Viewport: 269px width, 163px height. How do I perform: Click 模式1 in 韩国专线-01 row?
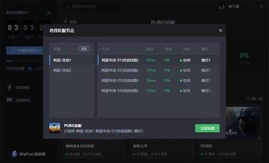206,60
